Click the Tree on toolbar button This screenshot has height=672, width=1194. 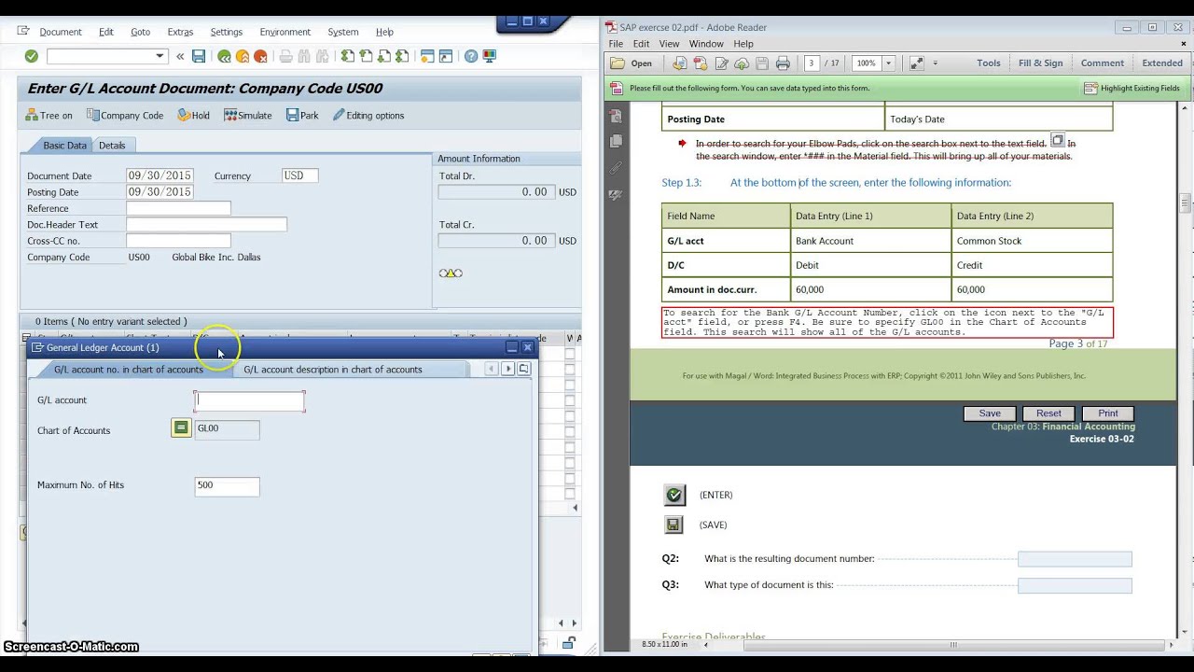pyautogui.click(x=49, y=116)
